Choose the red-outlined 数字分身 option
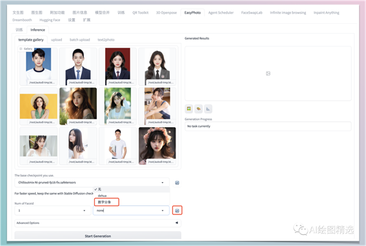The height and width of the screenshot is (246, 366). (107, 202)
